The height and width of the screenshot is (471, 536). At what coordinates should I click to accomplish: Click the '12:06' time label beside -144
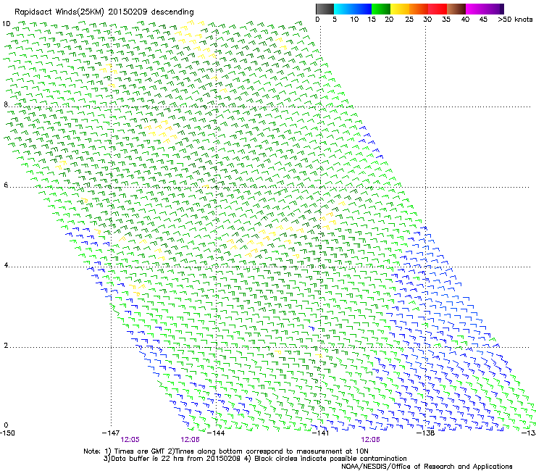[190, 440]
